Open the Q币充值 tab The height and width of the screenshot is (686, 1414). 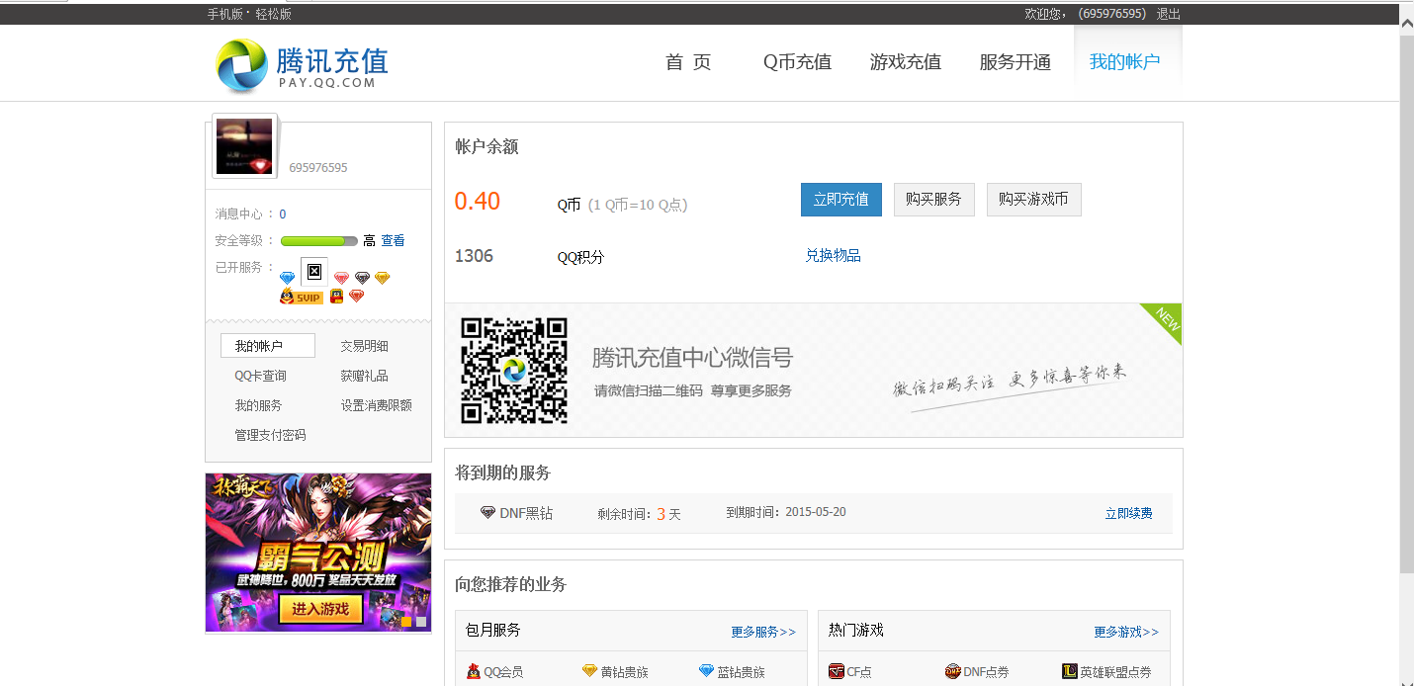pos(797,62)
